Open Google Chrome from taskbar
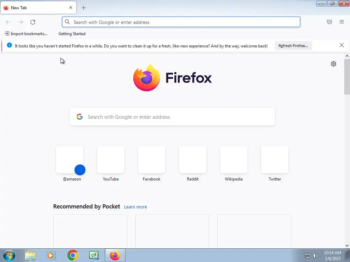The height and width of the screenshot is (262, 350). (72, 255)
